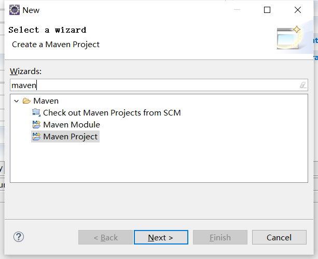Screen dimensions: 318x259
Task: Click the Finish button
Action: click(x=220, y=237)
